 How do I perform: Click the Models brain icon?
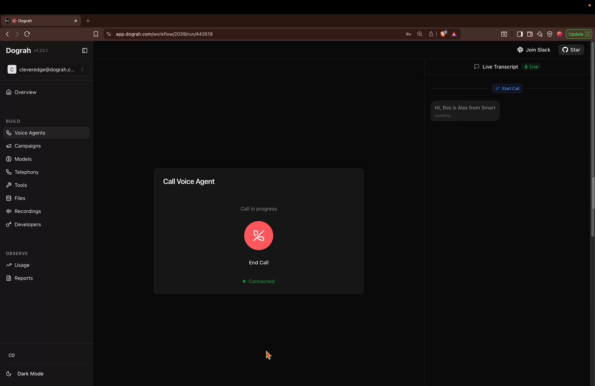9,159
